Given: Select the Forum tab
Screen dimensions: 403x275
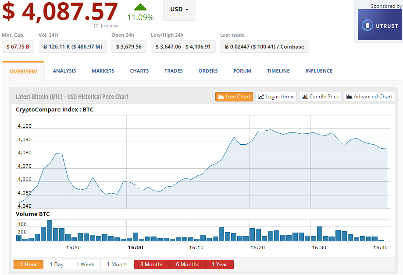Looking at the screenshot, I should 242,71.
